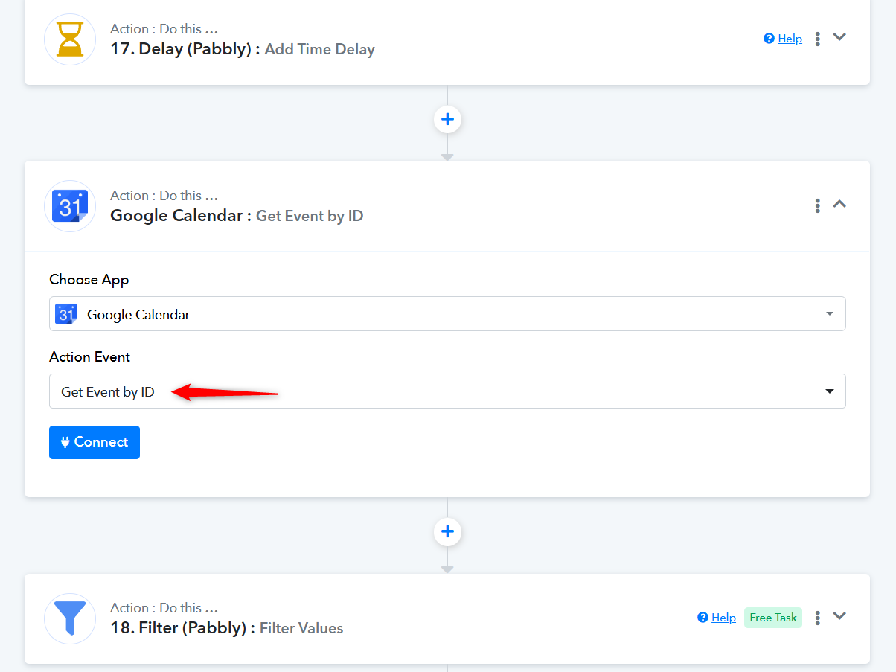Open the Choose App dropdown
The width and height of the screenshot is (896, 672).
[x=447, y=314]
